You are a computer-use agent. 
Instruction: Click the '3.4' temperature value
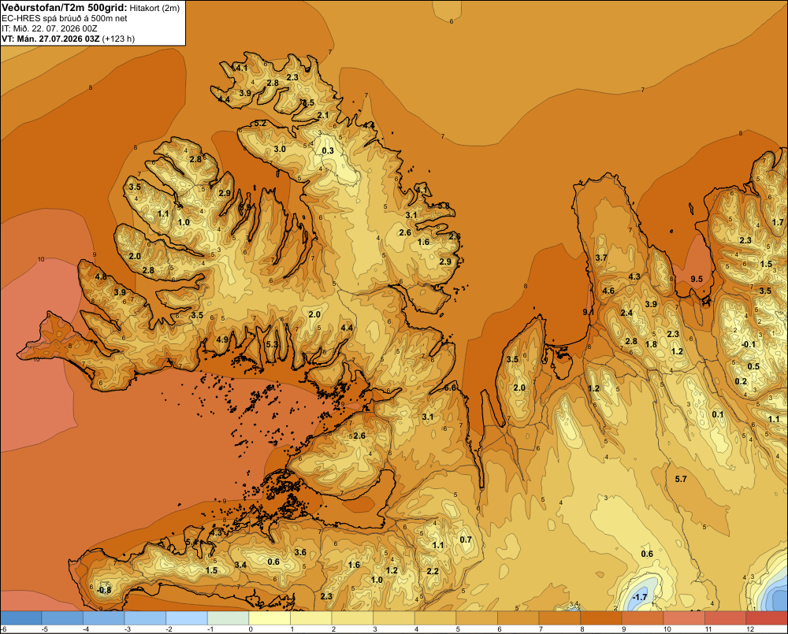tap(240, 565)
